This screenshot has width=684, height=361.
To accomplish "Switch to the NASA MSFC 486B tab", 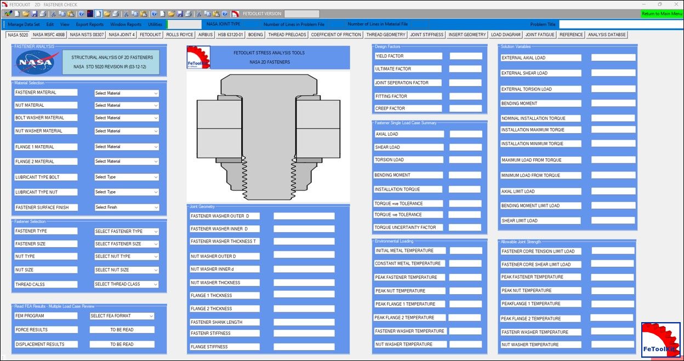I will (49, 35).
